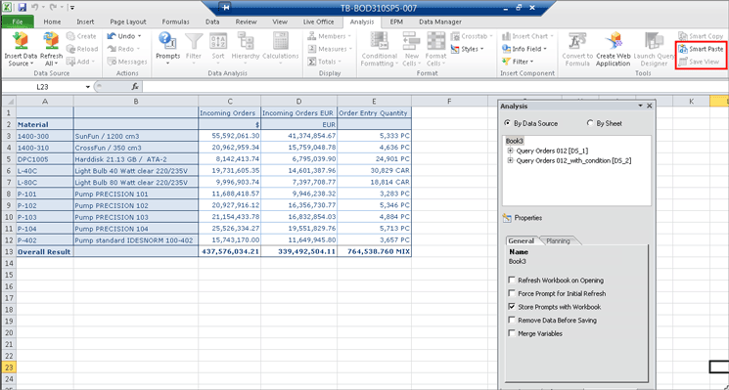Click the select-all corner of the sheet
Viewport: 729px width, 390px height.
[9, 101]
